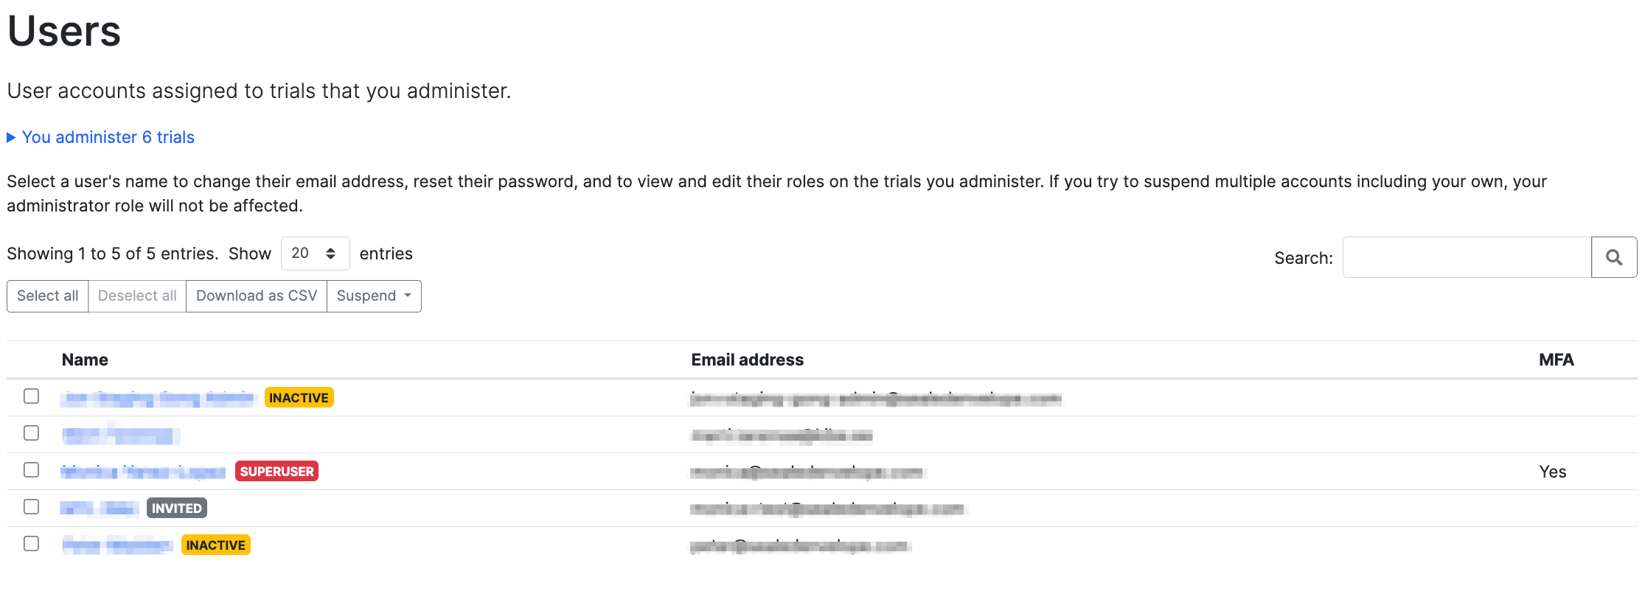This screenshot has width=1645, height=608.
Task: Focus the Search text field
Action: (x=1467, y=257)
